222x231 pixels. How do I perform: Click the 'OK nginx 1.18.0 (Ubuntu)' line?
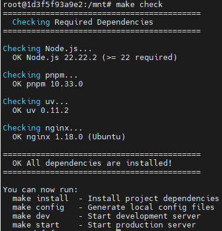tap(69, 137)
